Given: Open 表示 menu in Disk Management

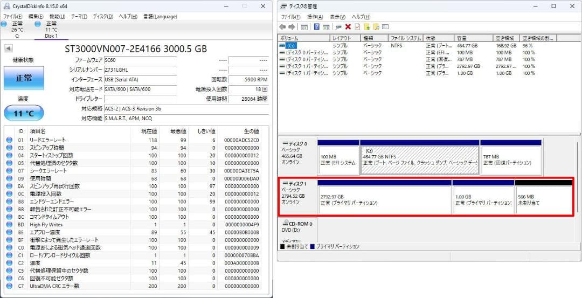Looking at the screenshot, I should (x=338, y=17).
